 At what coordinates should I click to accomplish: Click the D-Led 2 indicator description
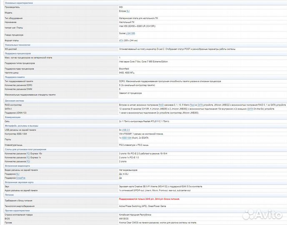pyautogui.click(x=177, y=49)
